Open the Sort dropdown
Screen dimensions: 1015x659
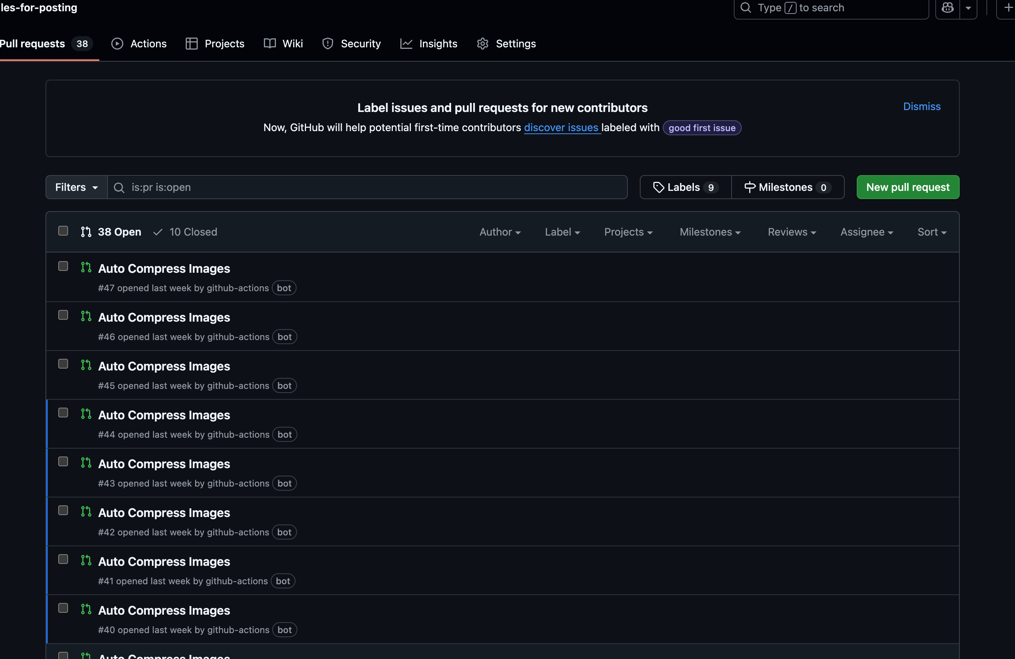point(932,232)
